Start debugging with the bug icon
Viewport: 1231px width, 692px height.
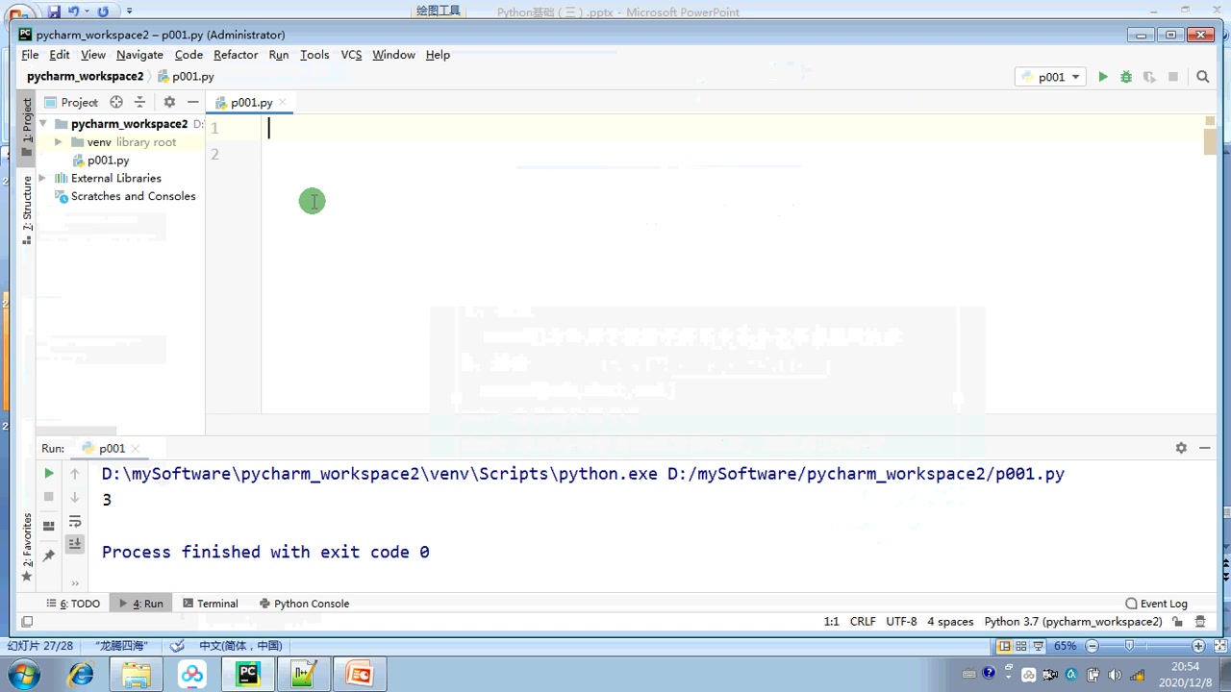1126,77
